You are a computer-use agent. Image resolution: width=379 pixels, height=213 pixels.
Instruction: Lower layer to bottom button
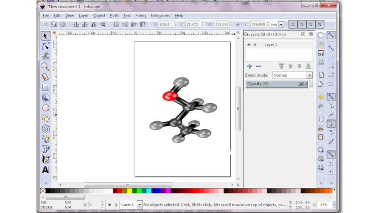[x=308, y=66]
